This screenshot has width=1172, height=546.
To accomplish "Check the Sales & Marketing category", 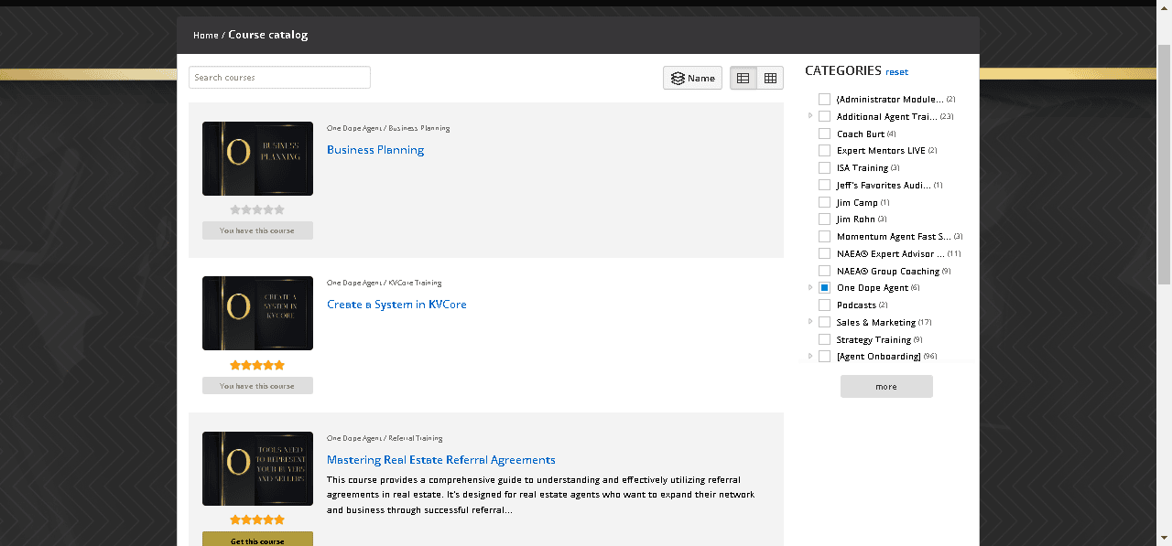I will point(825,323).
